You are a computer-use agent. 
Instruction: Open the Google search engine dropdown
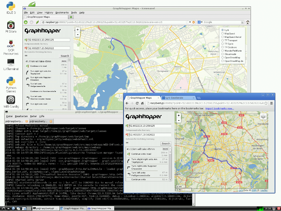pos(200,22)
